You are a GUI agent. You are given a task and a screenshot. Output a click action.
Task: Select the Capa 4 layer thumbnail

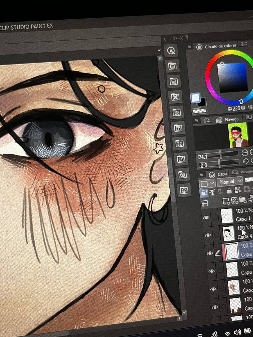tap(229, 233)
